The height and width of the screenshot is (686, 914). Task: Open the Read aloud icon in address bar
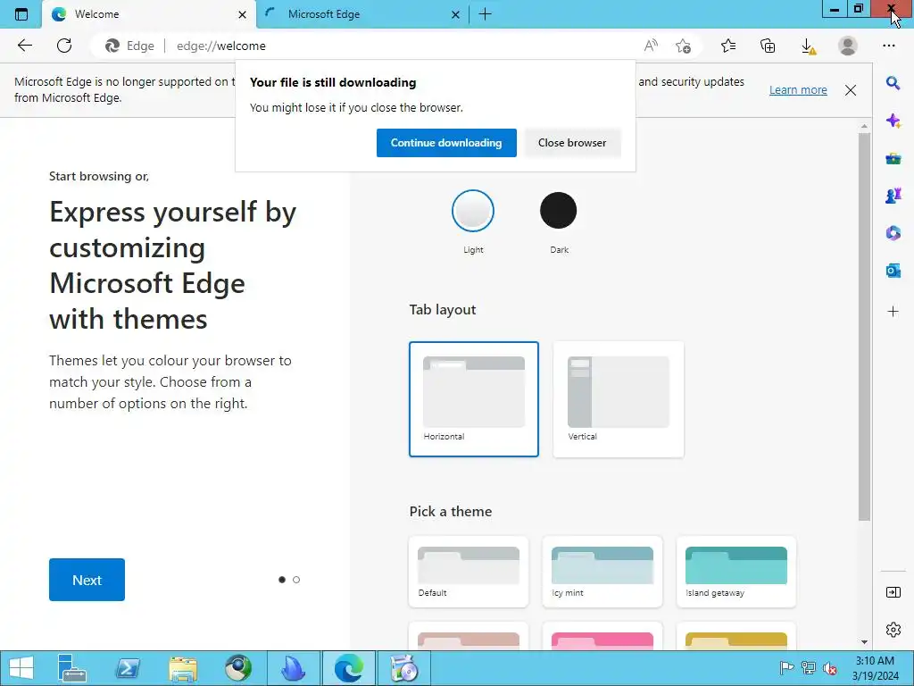(x=651, y=46)
